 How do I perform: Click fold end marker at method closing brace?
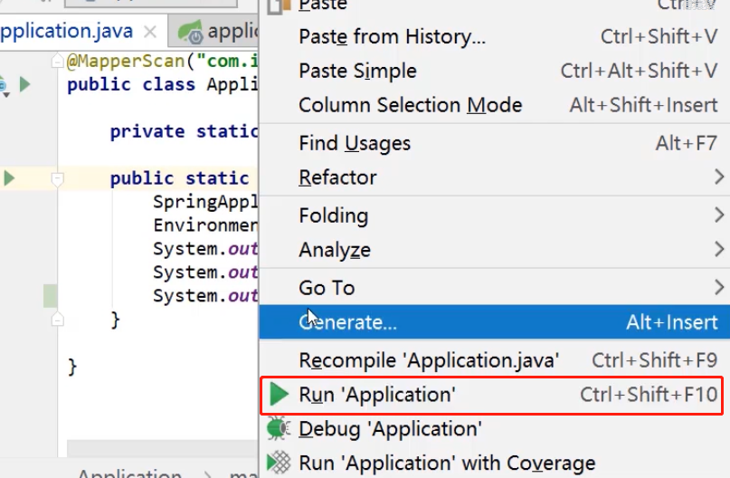click(x=57, y=320)
